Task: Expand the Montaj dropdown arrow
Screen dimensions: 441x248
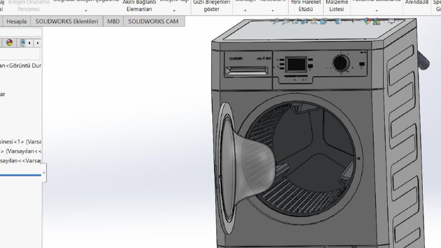Action: [x=245, y=11]
